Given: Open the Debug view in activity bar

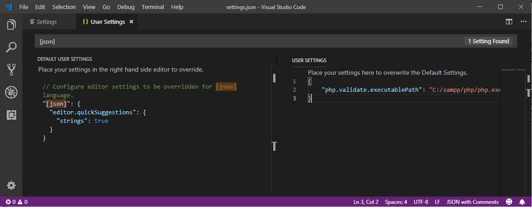Looking at the screenshot, I should pyautogui.click(x=11, y=92).
